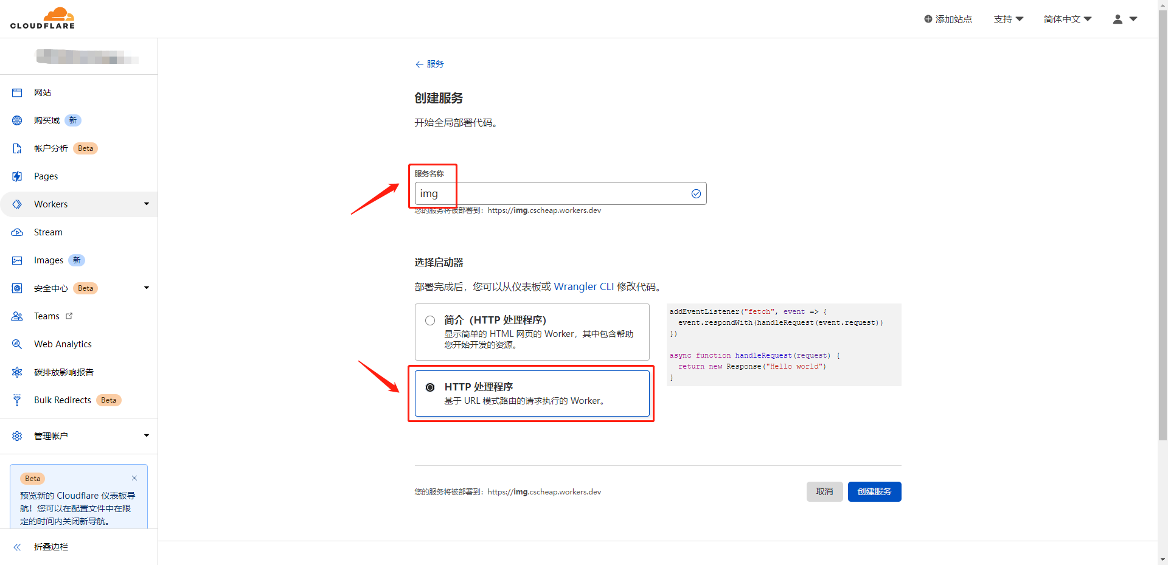Click the 帐户分析 document icon

click(17, 148)
